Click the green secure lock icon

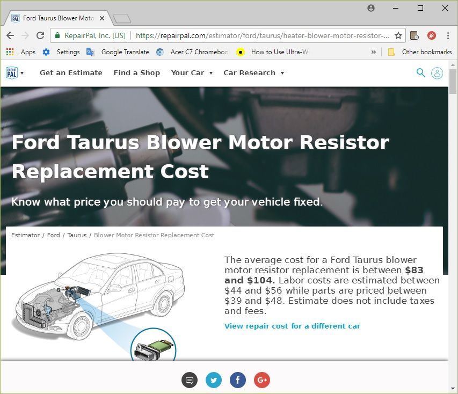(57, 35)
